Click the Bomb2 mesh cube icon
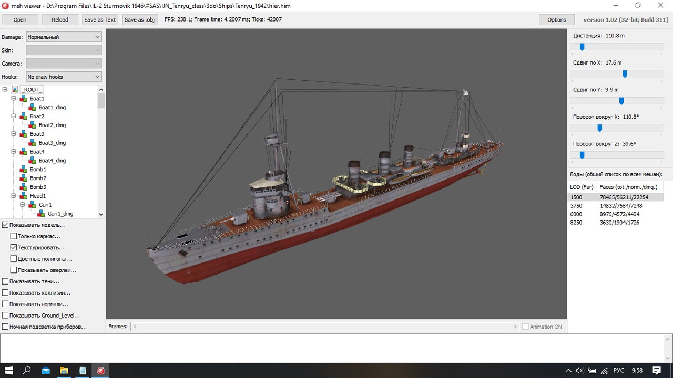The image size is (673, 378). point(24,178)
